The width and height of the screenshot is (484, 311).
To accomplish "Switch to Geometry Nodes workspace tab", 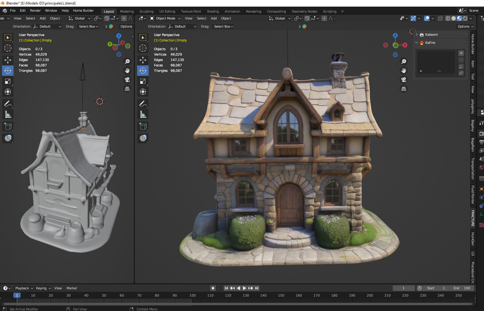I will coord(304,11).
